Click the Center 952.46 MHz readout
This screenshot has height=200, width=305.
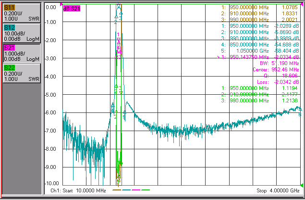coord(276,69)
